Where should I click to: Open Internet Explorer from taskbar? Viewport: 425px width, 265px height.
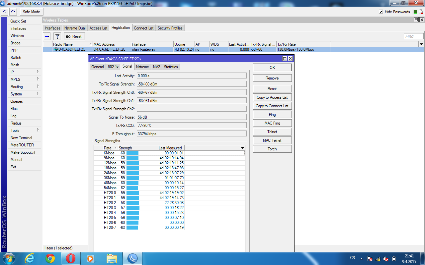[30, 258]
